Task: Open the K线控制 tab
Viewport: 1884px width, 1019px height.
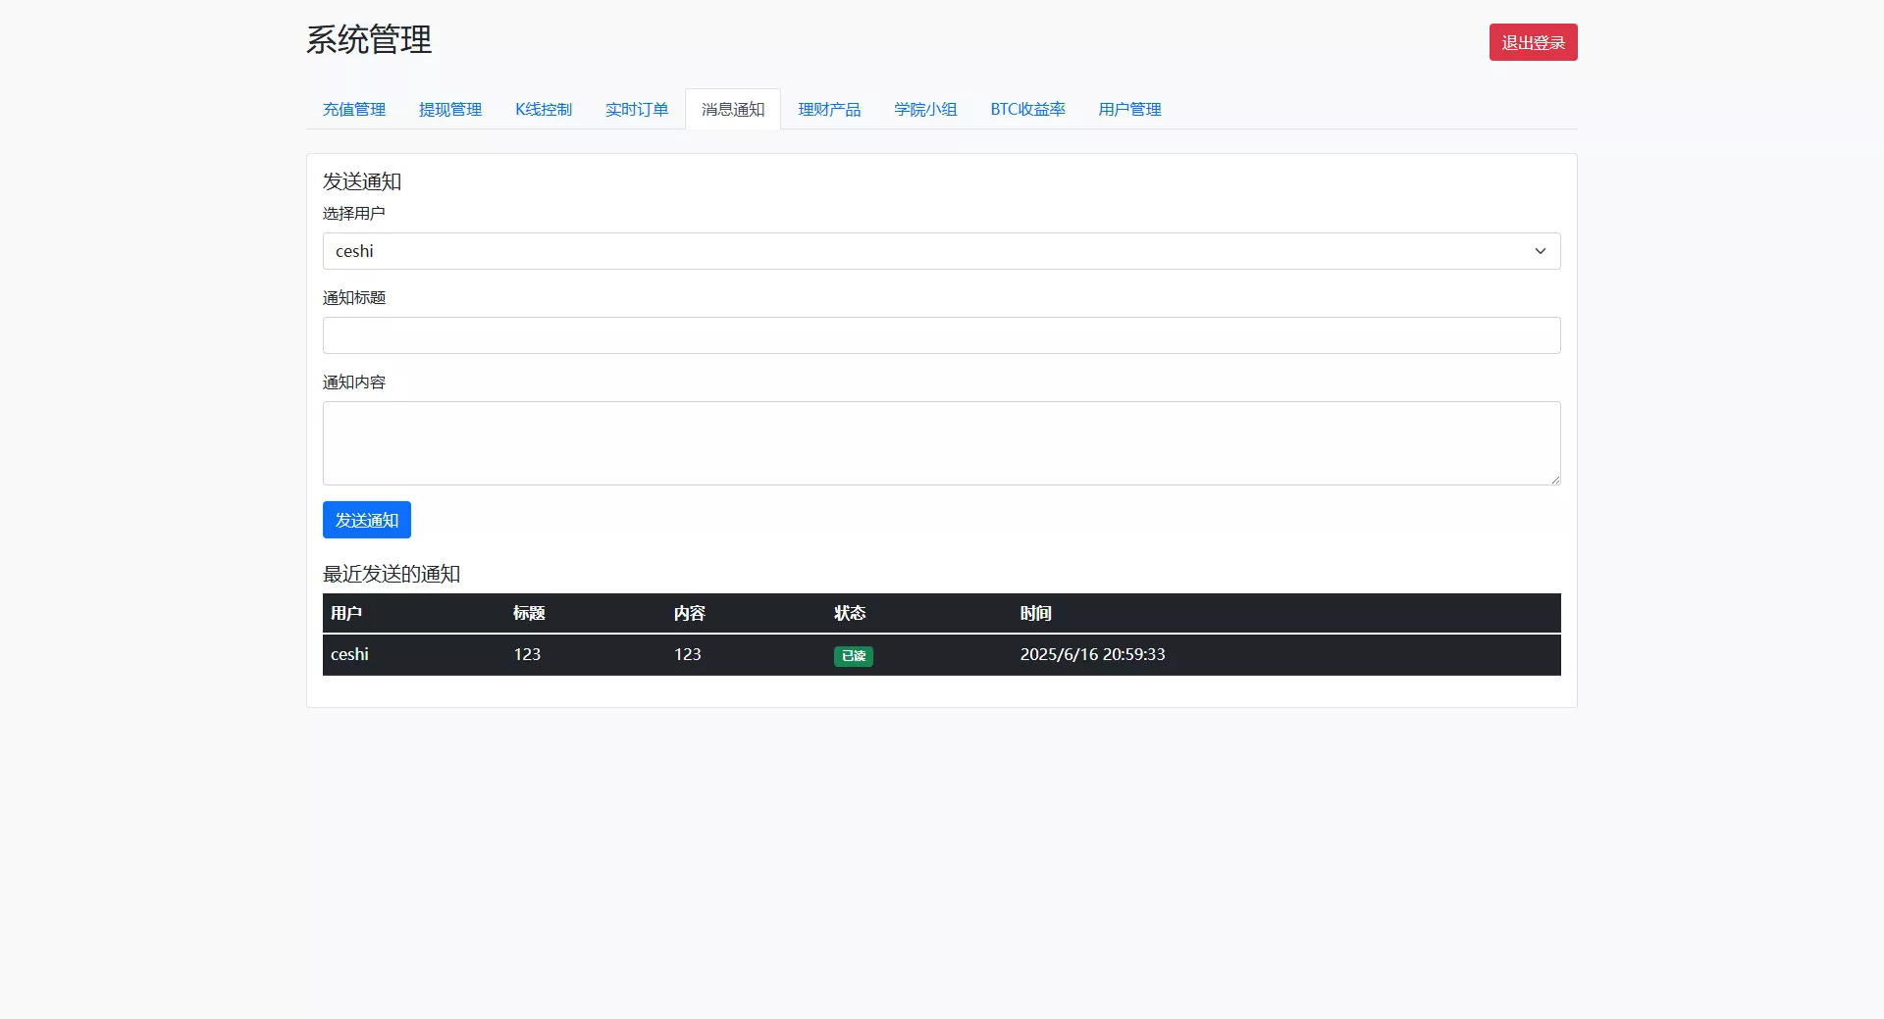Action: pyautogui.click(x=544, y=109)
